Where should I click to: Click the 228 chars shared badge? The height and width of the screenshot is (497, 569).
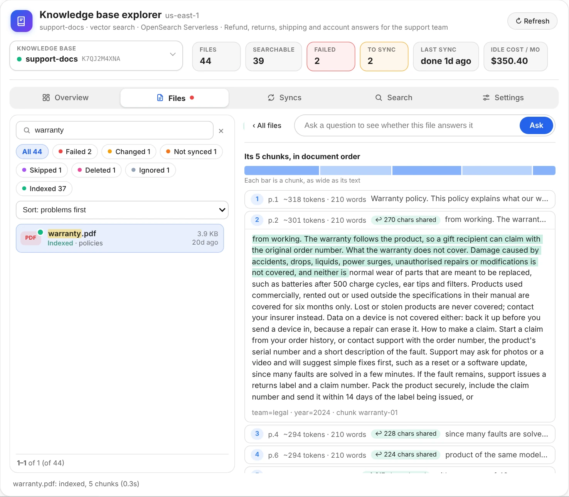406,434
